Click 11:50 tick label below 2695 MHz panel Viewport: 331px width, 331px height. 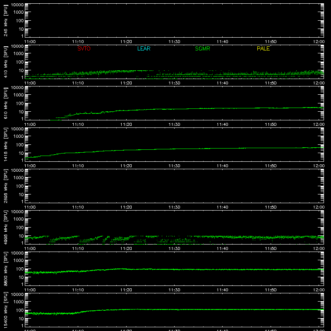tap(271, 207)
